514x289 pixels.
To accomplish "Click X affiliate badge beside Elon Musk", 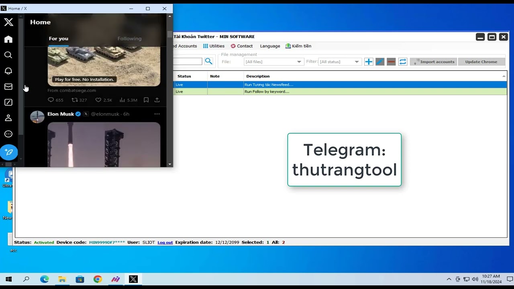I will (x=86, y=114).
